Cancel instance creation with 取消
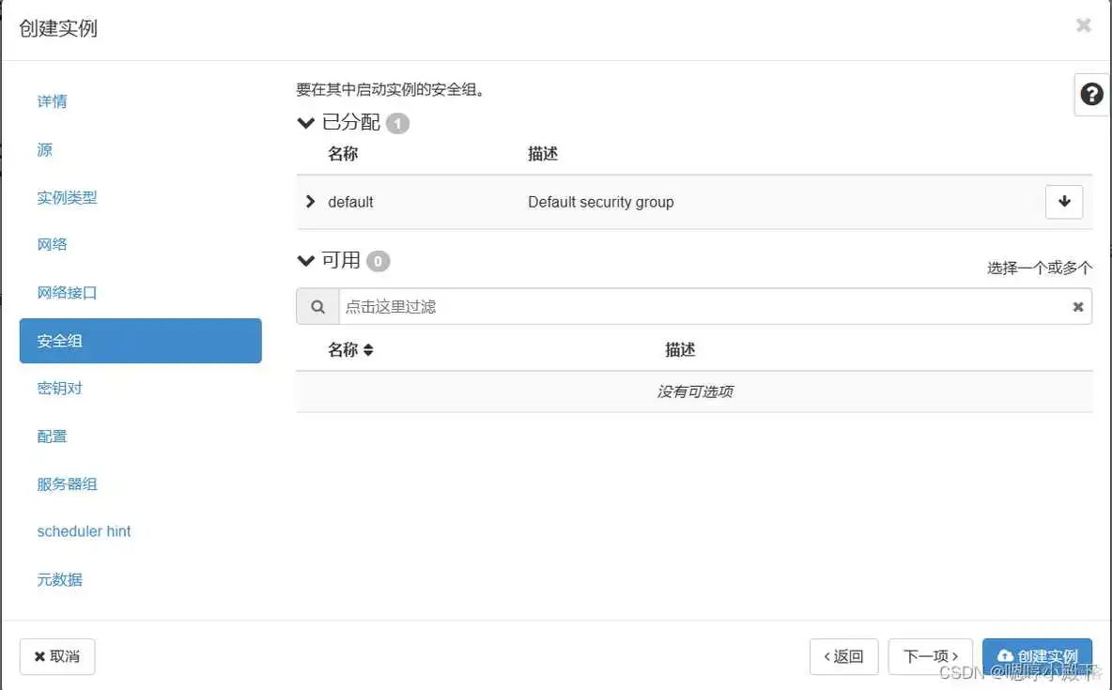1112x690 pixels. pos(57,656)
